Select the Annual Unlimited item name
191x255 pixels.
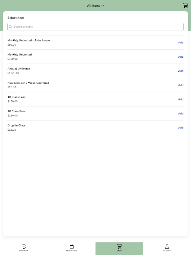click(19, 69)
